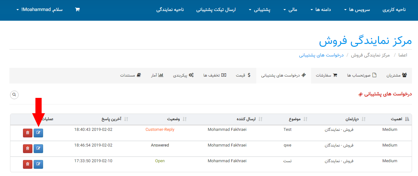Open the سفارشات tab
This screenshot has height=176, width=418.
326,75
